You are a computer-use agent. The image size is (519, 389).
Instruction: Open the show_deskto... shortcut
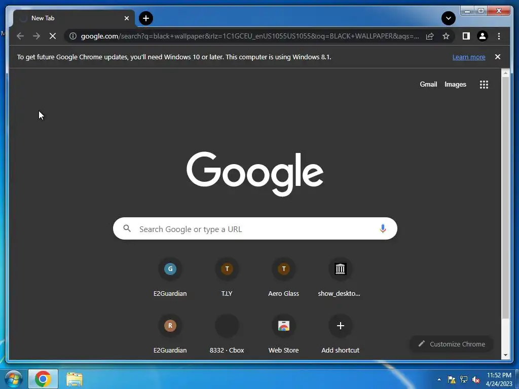click(340, 277)
